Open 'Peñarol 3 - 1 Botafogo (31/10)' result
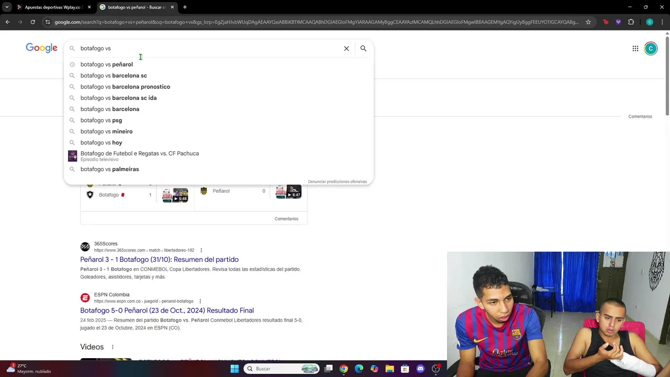 [159, 259]
